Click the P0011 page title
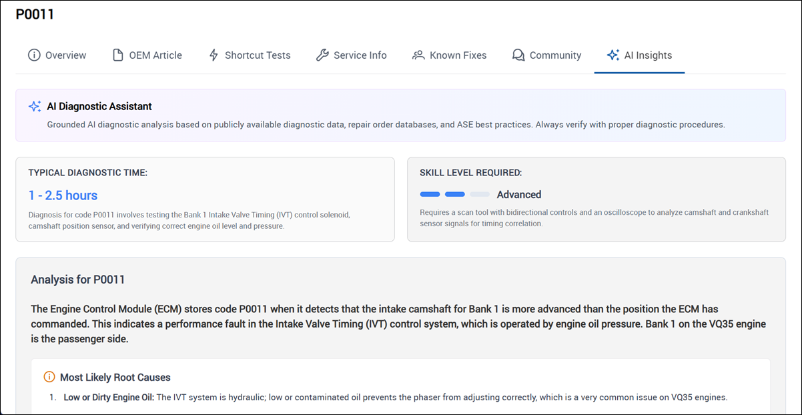 [x=35, y=15]
